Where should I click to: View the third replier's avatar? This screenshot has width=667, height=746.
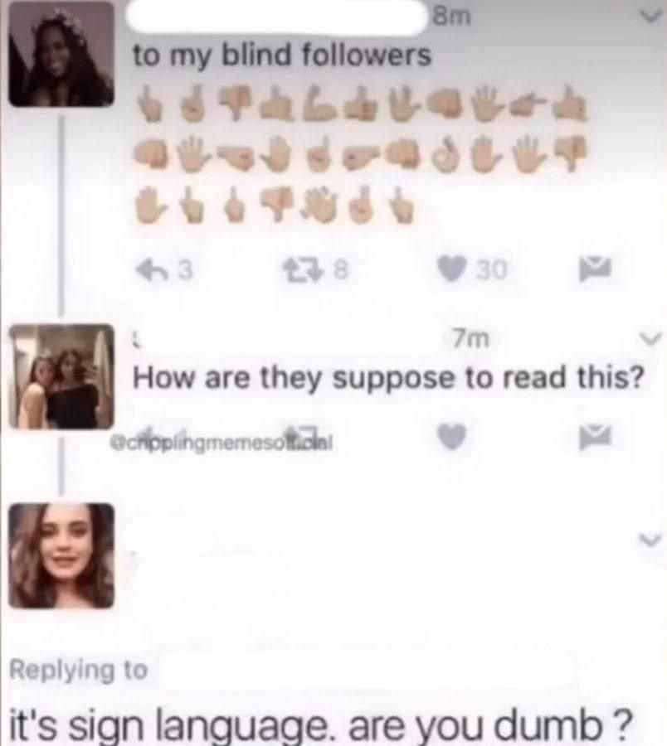[61, 555]
